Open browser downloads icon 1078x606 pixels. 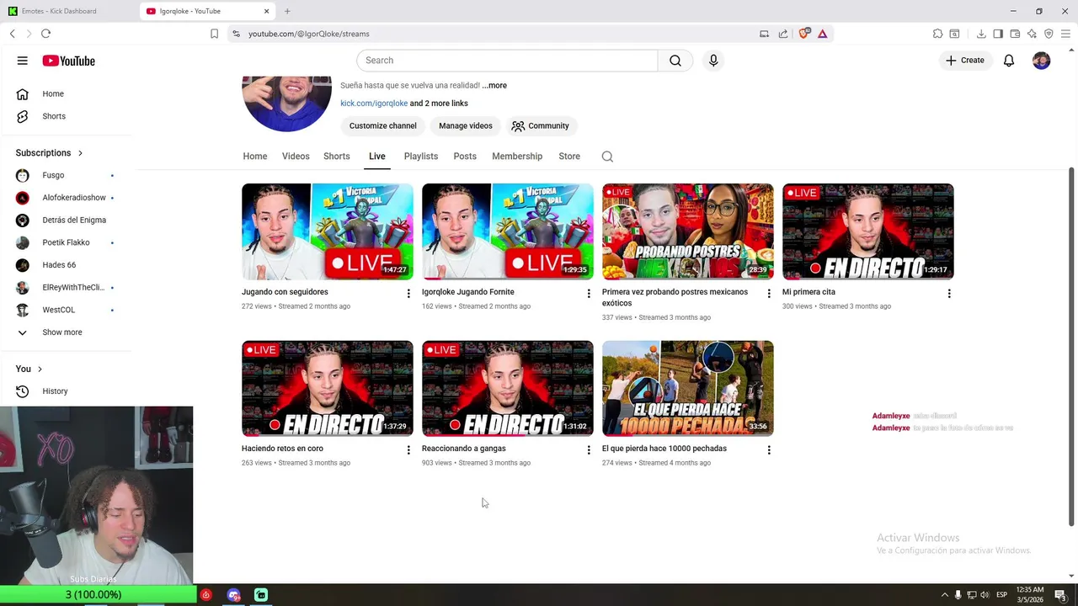coord(981,34)
